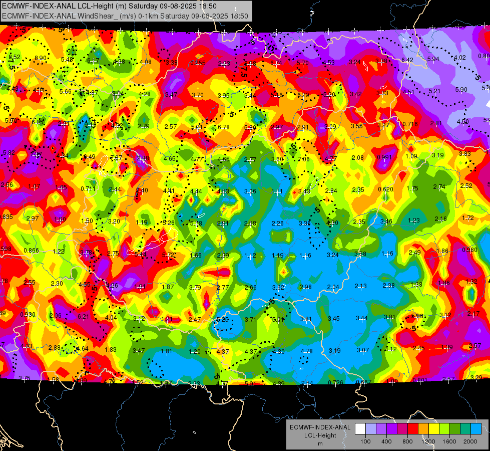Select the orange legend swatch
This screenshot has height=451, width=490.
(423, 429)
